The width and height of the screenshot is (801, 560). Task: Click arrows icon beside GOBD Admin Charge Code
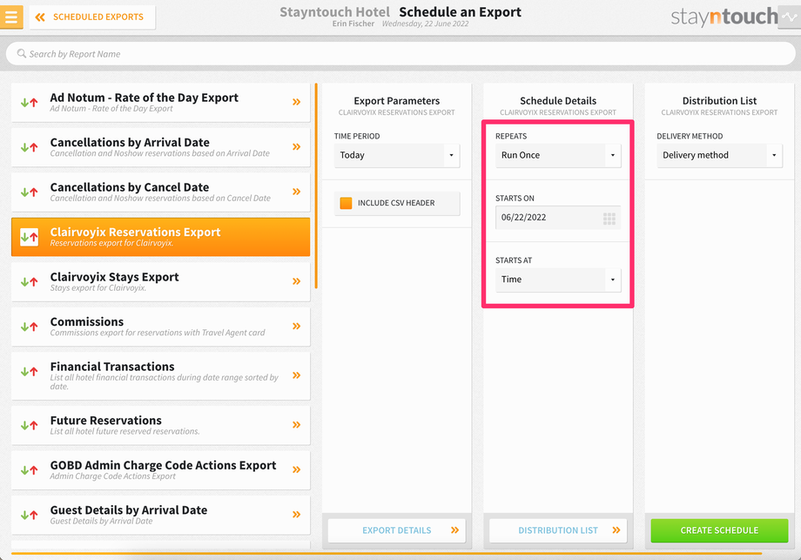29,470
